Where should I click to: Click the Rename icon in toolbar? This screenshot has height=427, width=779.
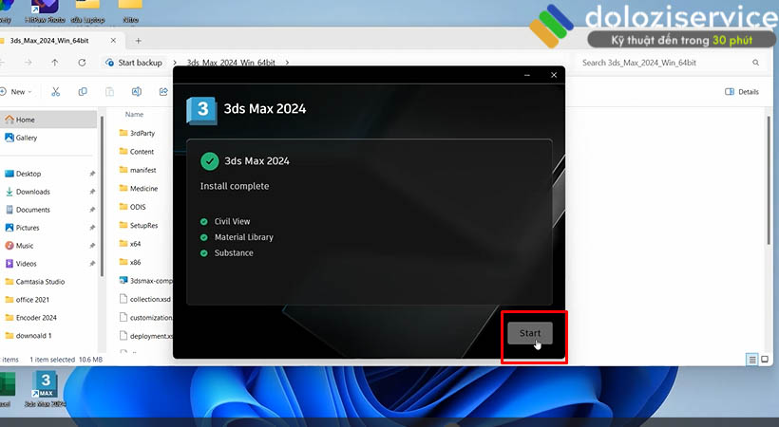(x=137, y=92)
